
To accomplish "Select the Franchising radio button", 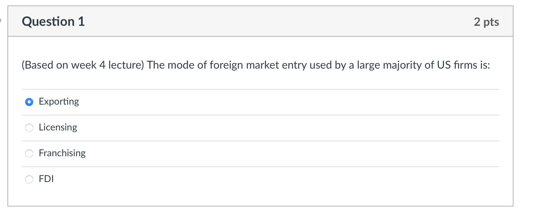I will click(29, 153).
